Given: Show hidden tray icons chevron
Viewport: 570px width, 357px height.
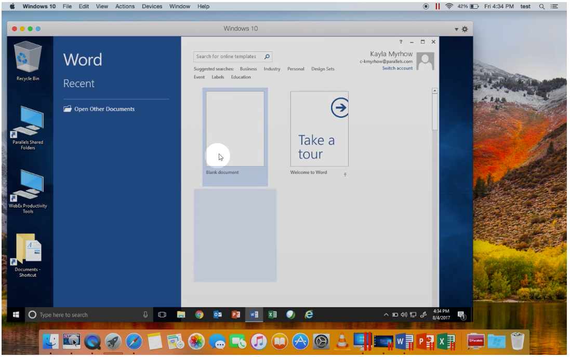Looking at the screenshot, I should tap(386, 314).
